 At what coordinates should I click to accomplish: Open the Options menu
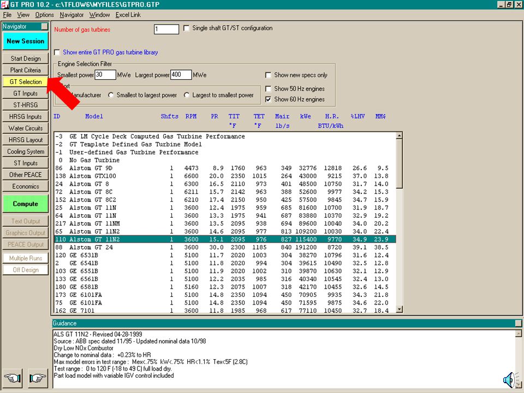click(44, 15)
